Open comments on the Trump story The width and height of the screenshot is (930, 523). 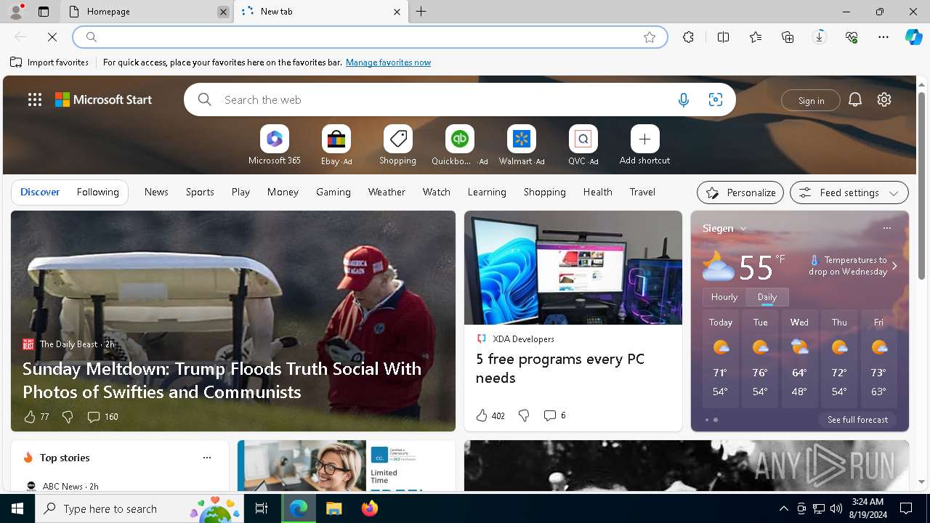pos(102,417)
